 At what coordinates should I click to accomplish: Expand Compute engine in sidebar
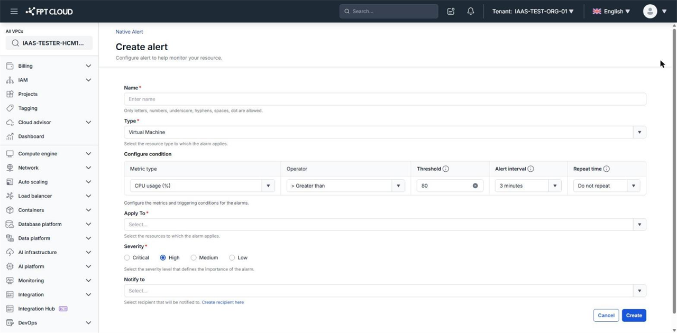point(49,154)
